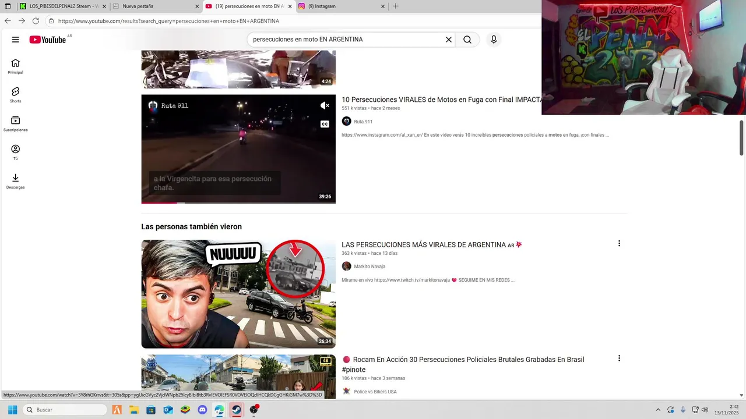Close the Nueva pestaña tab
The image size is (746, 419).
point(196,6)
